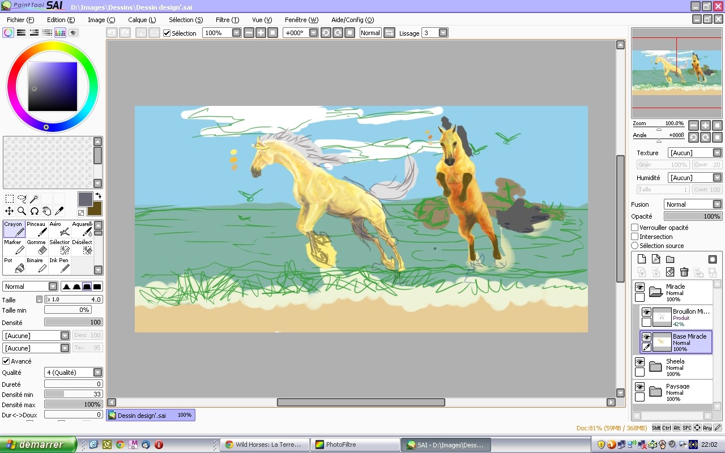Open the Texture dropdown
725x453 pixels.
pyautogui.click(x=717, y=153)
